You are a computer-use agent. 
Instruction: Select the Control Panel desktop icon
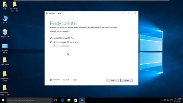coord(5,49)
